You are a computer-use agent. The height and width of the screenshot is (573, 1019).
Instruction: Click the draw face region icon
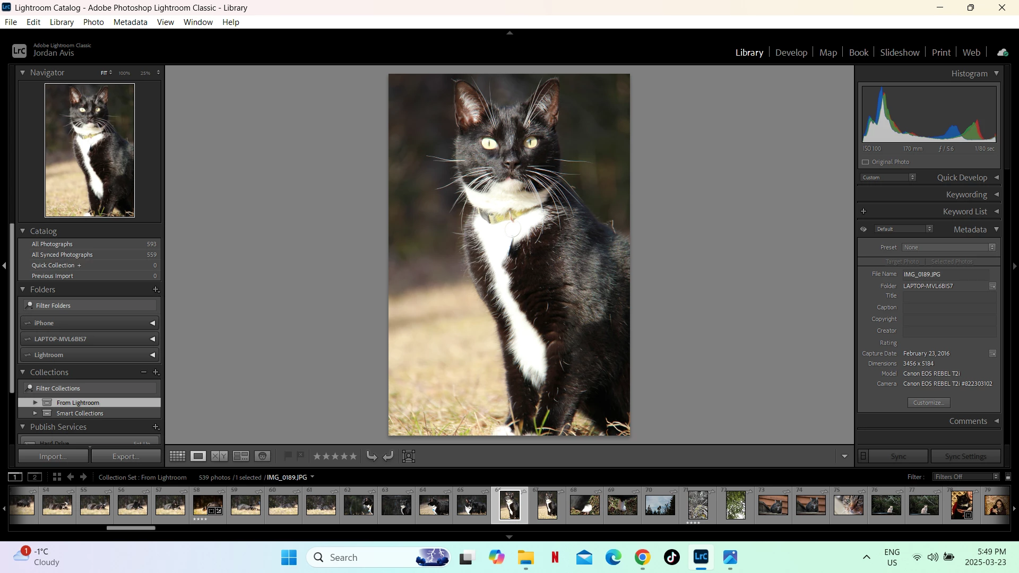coord(409,456)
